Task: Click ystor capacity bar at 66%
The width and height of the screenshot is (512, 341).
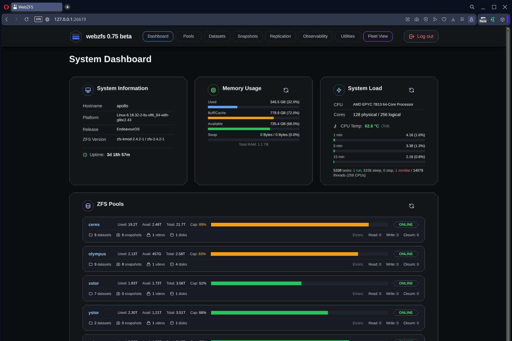Action: click(300, 313)
